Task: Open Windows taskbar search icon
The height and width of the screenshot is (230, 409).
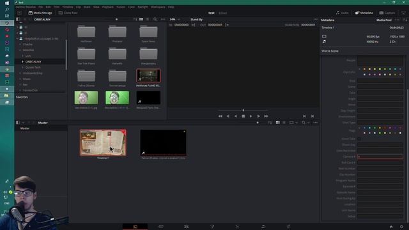Action: click(x=7, y=10)
